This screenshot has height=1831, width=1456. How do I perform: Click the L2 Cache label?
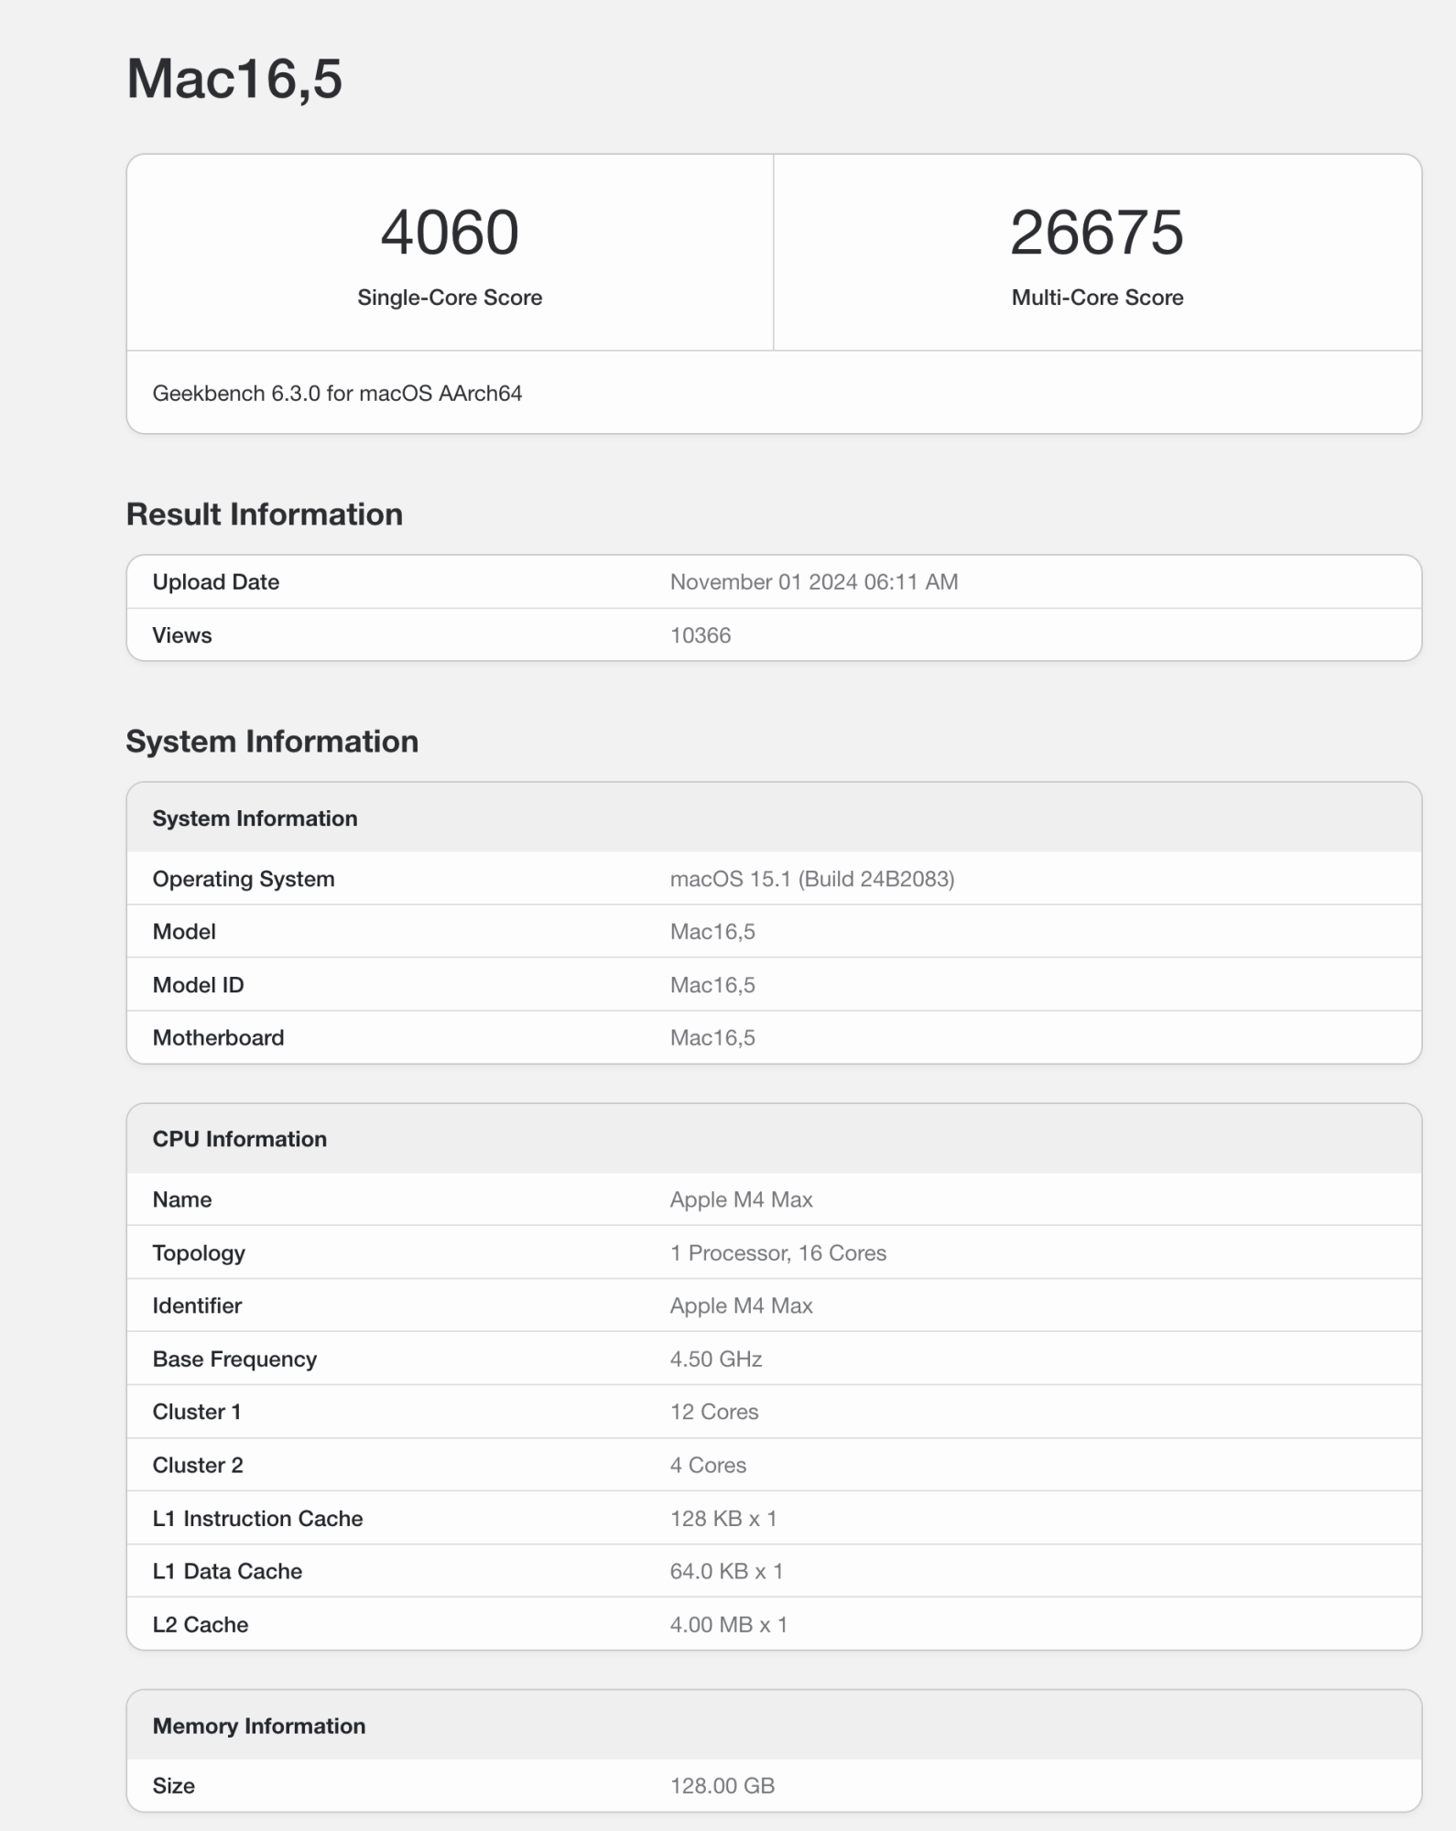[201, 1625]
